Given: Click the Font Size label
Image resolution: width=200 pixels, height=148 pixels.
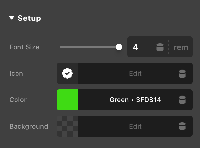Looking at the screenshot, I should [x=24, y=47].
